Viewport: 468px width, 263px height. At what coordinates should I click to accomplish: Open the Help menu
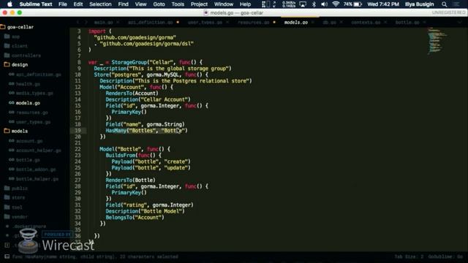tap(246, 4)
